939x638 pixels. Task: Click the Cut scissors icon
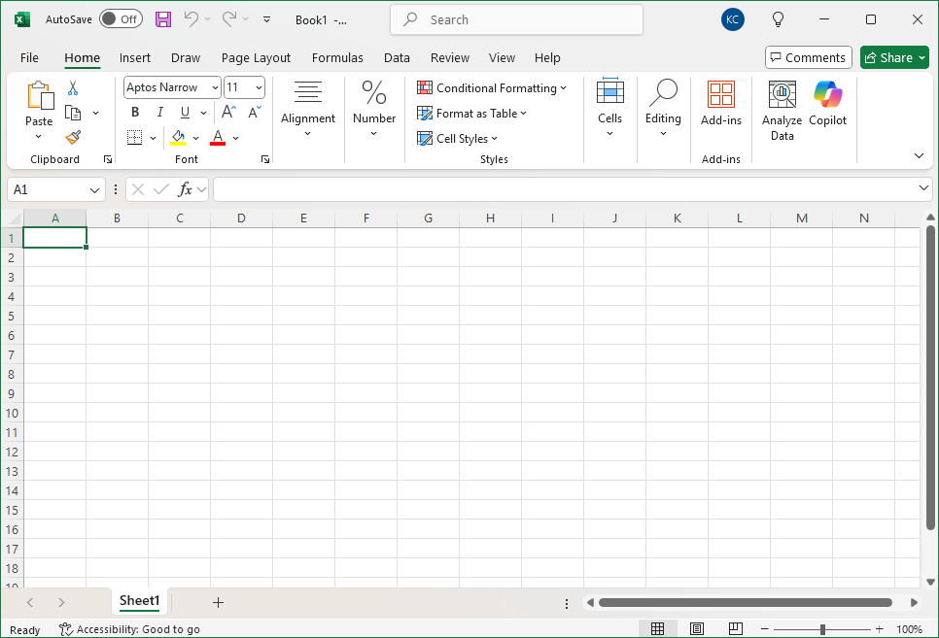tap(73, 88)
